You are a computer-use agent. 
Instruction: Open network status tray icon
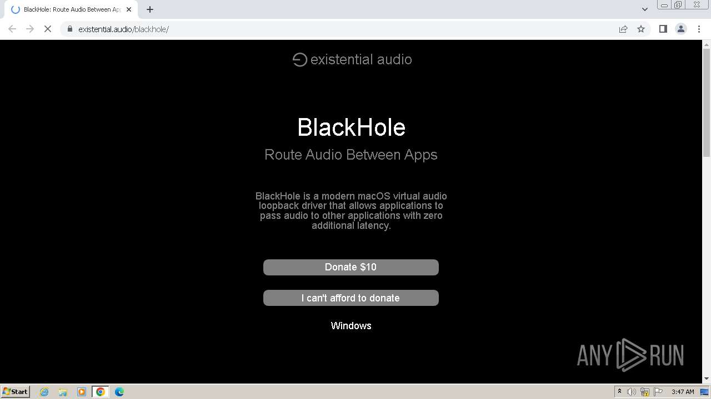point(645,392)
